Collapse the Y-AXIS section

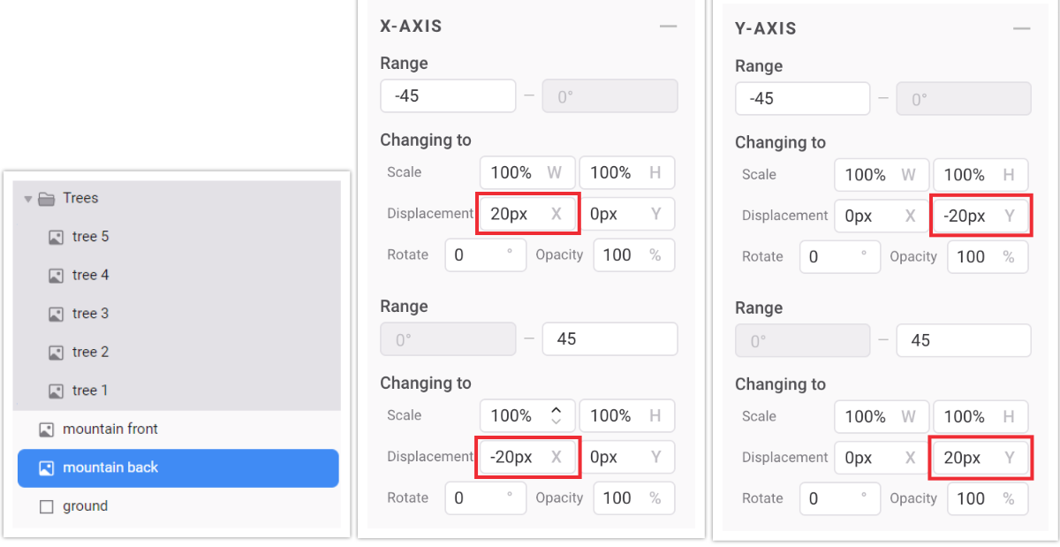click(x=1022, y=29)
